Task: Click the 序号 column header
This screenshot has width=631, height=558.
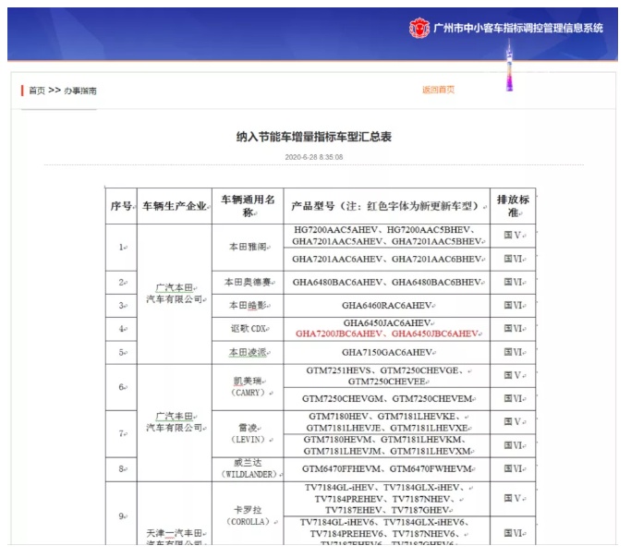Action: (x=121, y=205)
